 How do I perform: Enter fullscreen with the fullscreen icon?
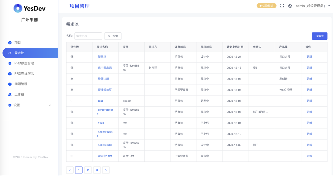pyautogui.click(x=282, y=6)
